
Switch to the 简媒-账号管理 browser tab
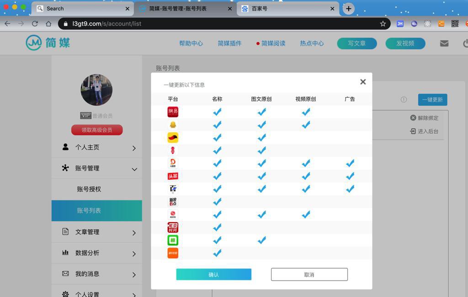point(185,9)
